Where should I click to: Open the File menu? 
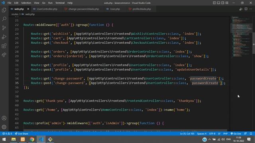(x=10, y=3)
